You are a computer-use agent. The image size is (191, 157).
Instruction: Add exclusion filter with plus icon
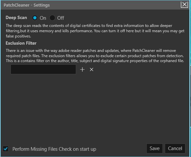[x=82, y=70]
